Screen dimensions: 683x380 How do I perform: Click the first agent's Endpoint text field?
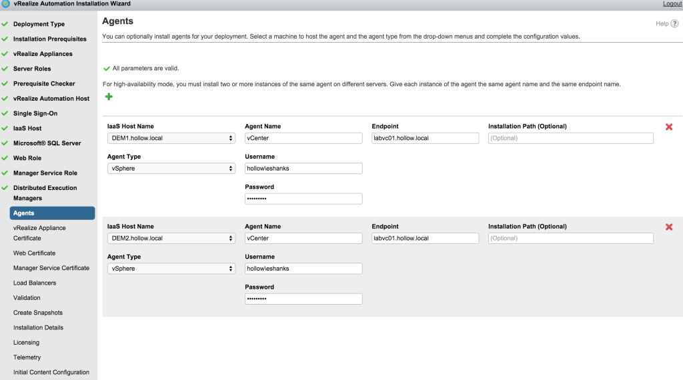click(425, 138)
